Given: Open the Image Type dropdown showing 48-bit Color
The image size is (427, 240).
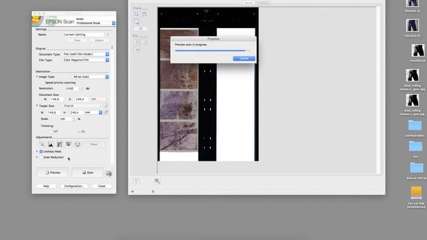Looking at the screenshot, I should click(x=91, y=77).
